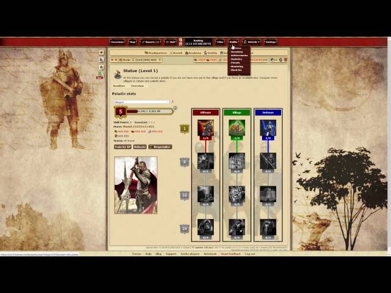Click the Respecialise button
Viewport: 391px width, 293px height.
[160, 147]
